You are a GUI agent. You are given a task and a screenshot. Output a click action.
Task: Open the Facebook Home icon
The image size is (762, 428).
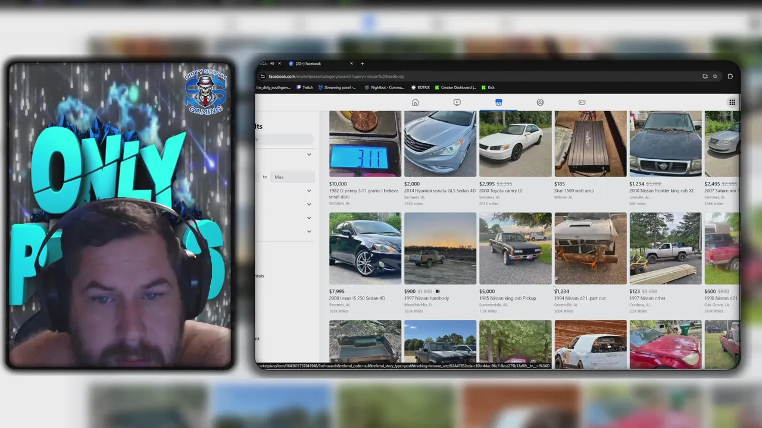point(416,102)
